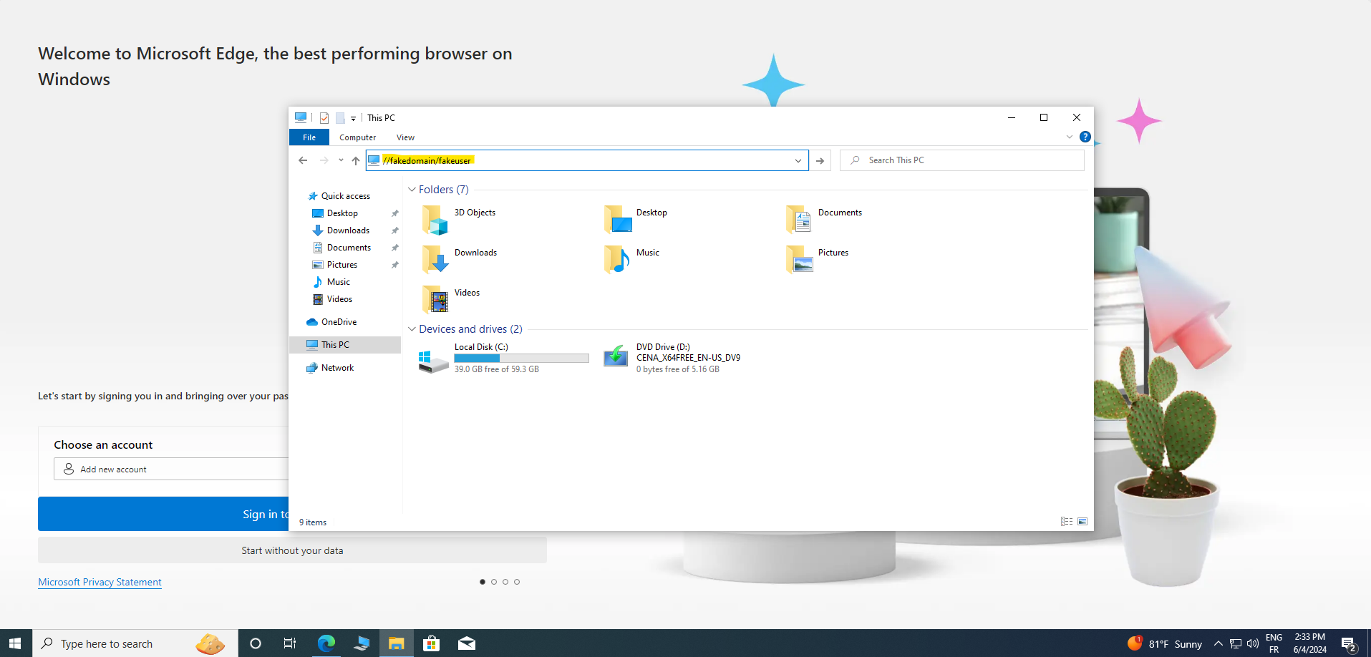Viewport: 1371px width, 657px height.
Task: Open the View ribbon tab
Action: coord(405,137)
